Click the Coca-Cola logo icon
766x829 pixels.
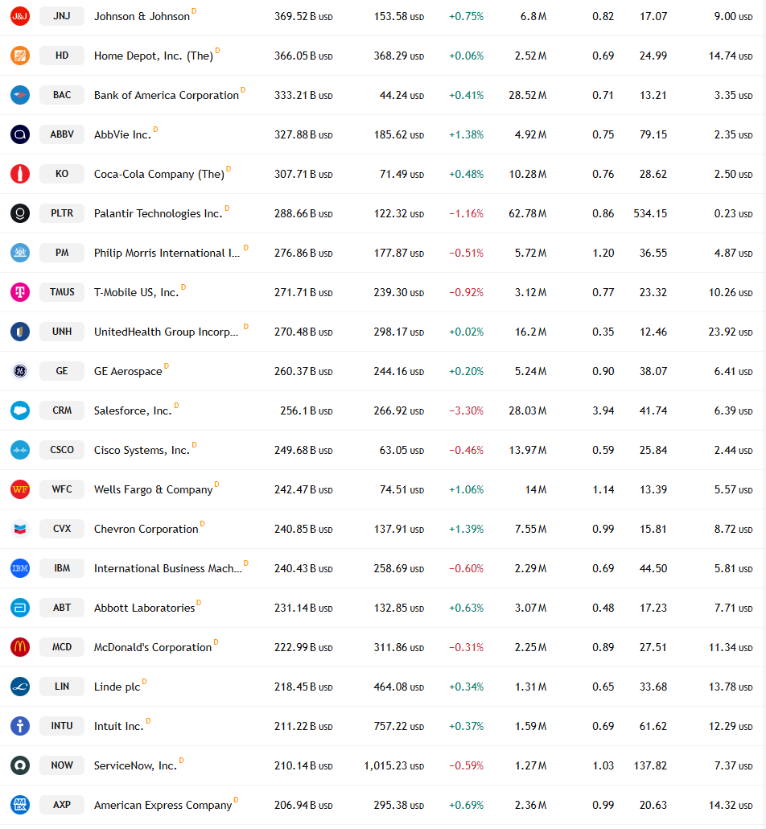pos(20,174)
